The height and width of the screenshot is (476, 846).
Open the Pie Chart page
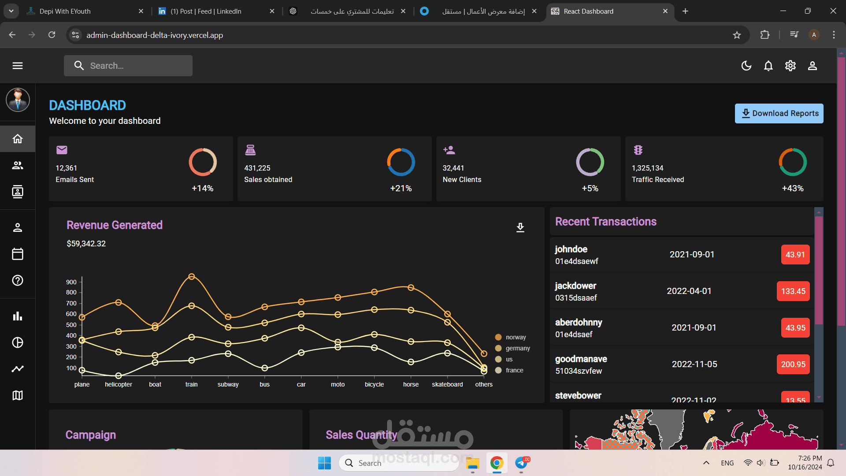18,342
